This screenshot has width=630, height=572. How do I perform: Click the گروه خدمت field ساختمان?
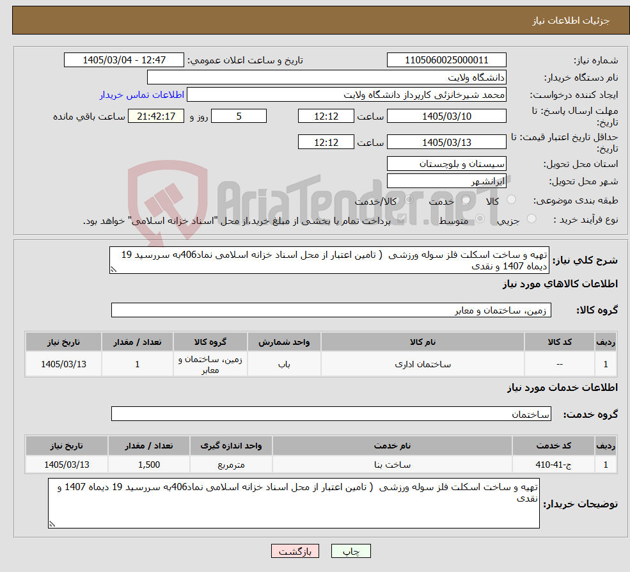tap(331, 413)
